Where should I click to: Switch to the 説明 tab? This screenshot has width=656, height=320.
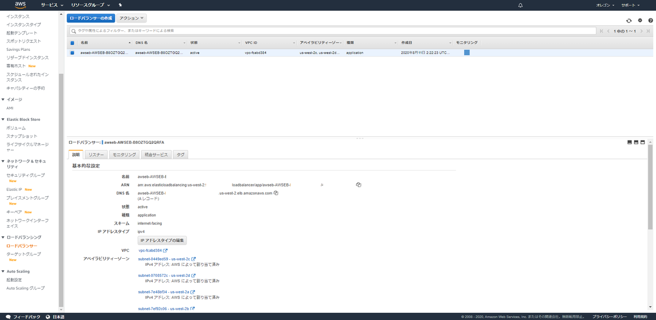[x=75, y=155]
